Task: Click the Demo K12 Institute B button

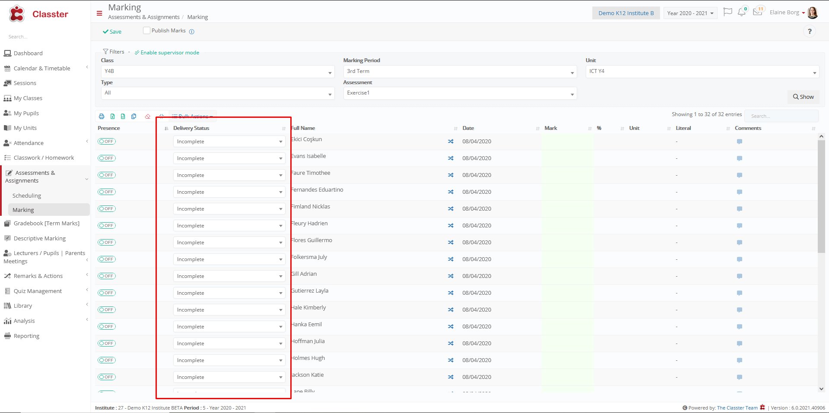Action: pos(626,13)
